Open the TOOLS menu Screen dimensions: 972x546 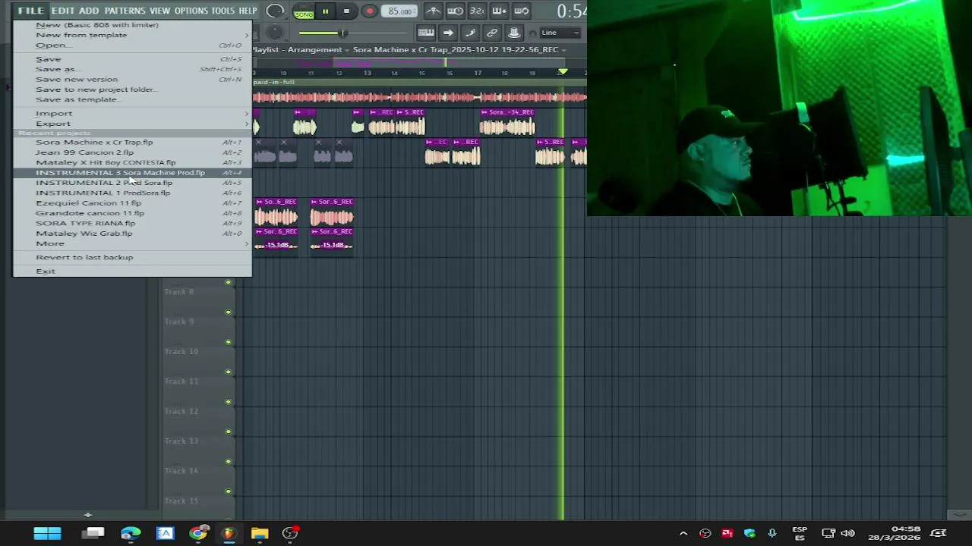pyautogui.click(x=222, y=11)
